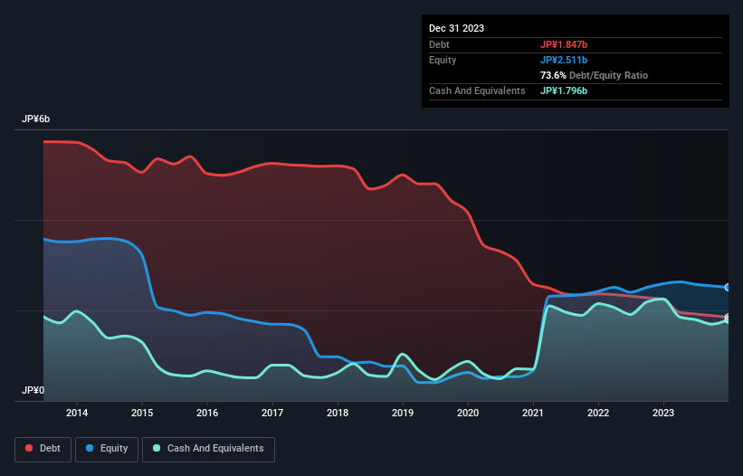Click the JP¥2.511b equity value
Viewport: 743px width, 476px height.
click(564, 60)
